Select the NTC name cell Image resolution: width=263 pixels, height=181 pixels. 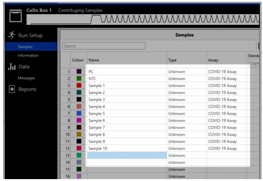pos(127,78)
